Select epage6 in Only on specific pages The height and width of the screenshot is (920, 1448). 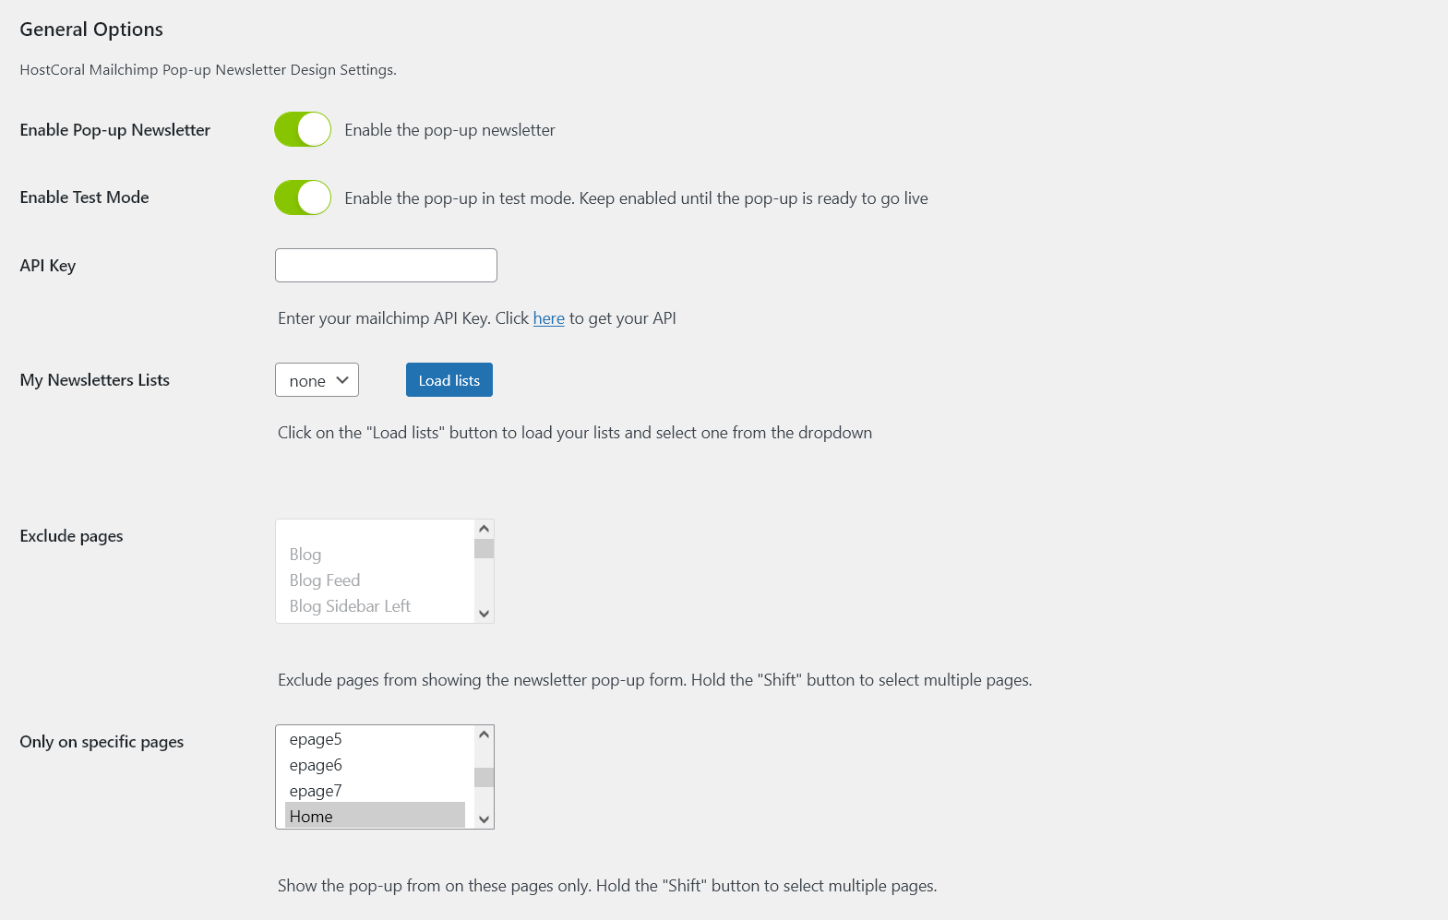[x=316, y=765]
